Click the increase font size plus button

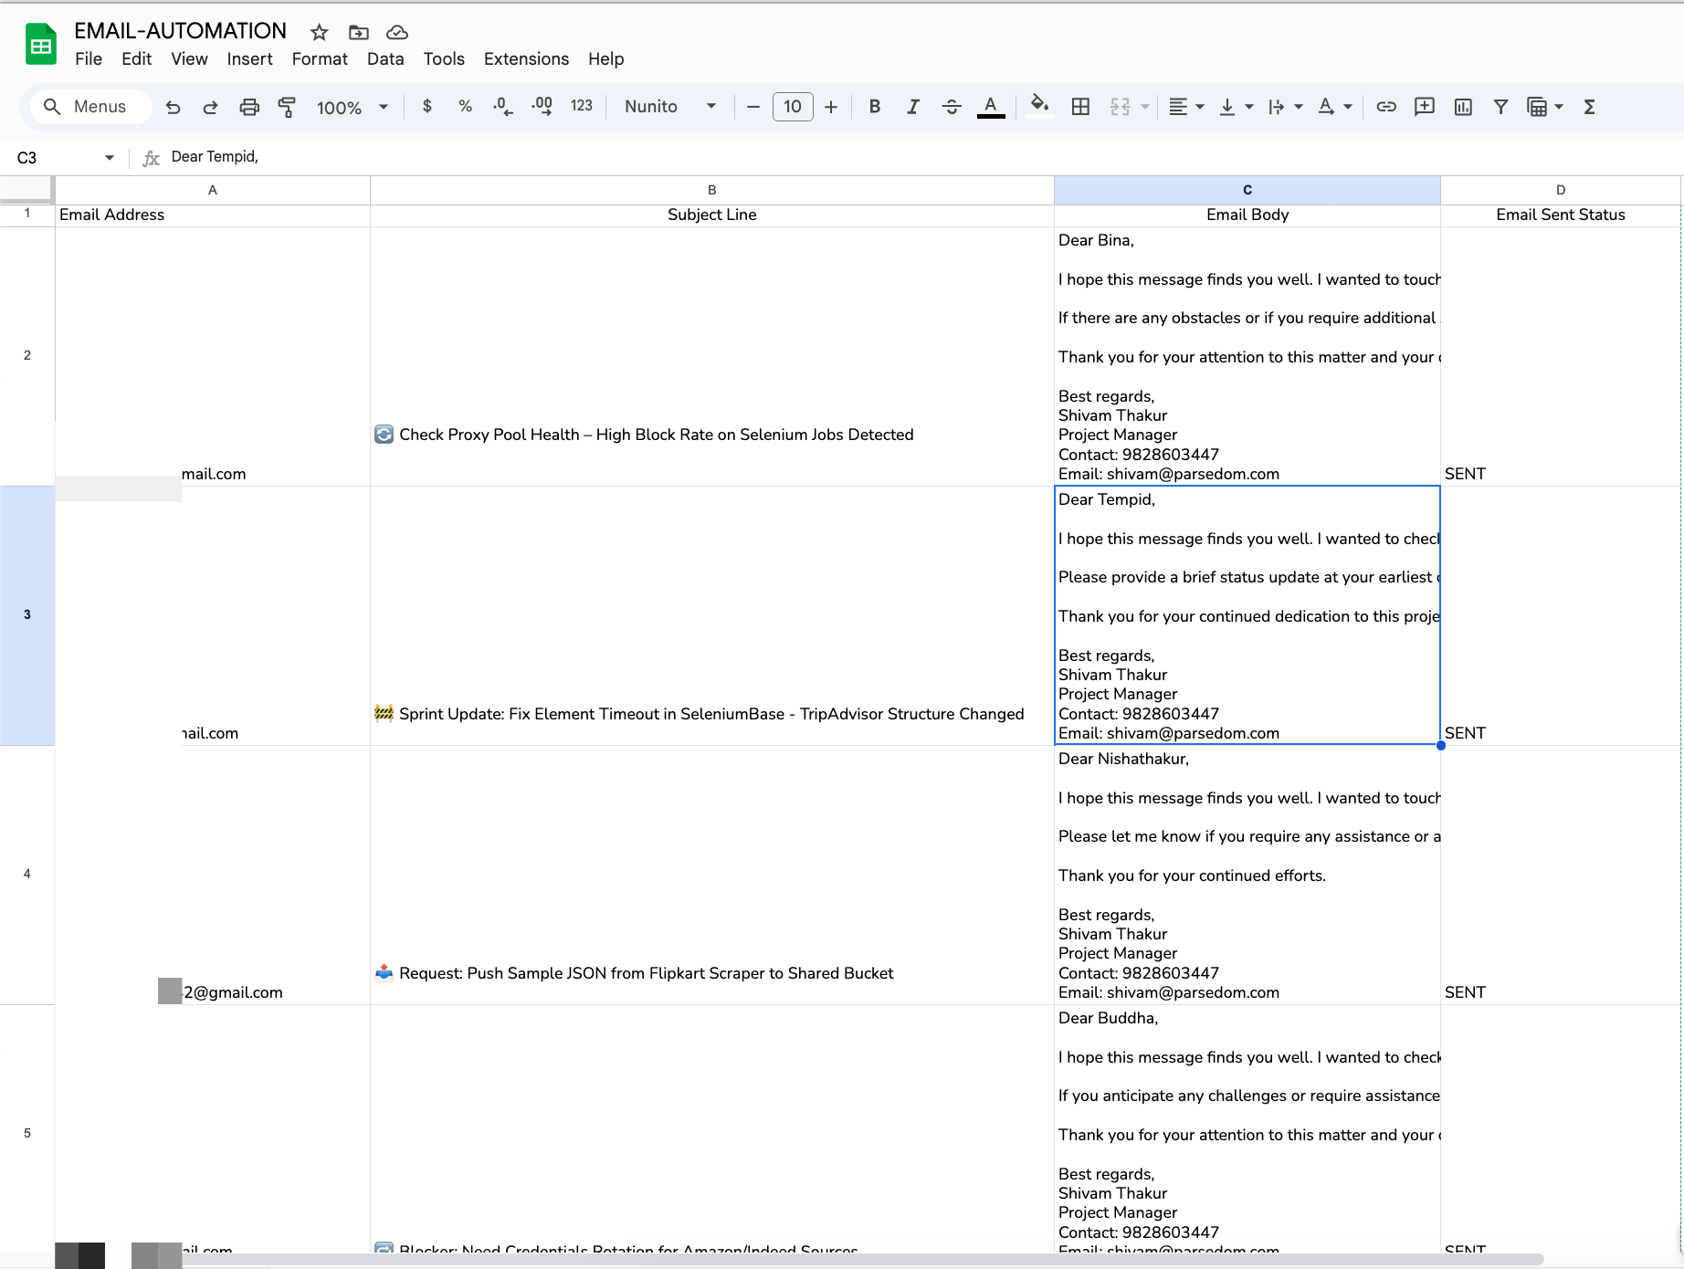[830, 107]
